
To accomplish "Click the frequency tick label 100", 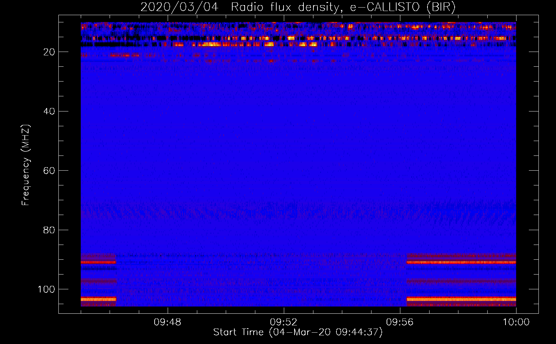I will [46, 289].
